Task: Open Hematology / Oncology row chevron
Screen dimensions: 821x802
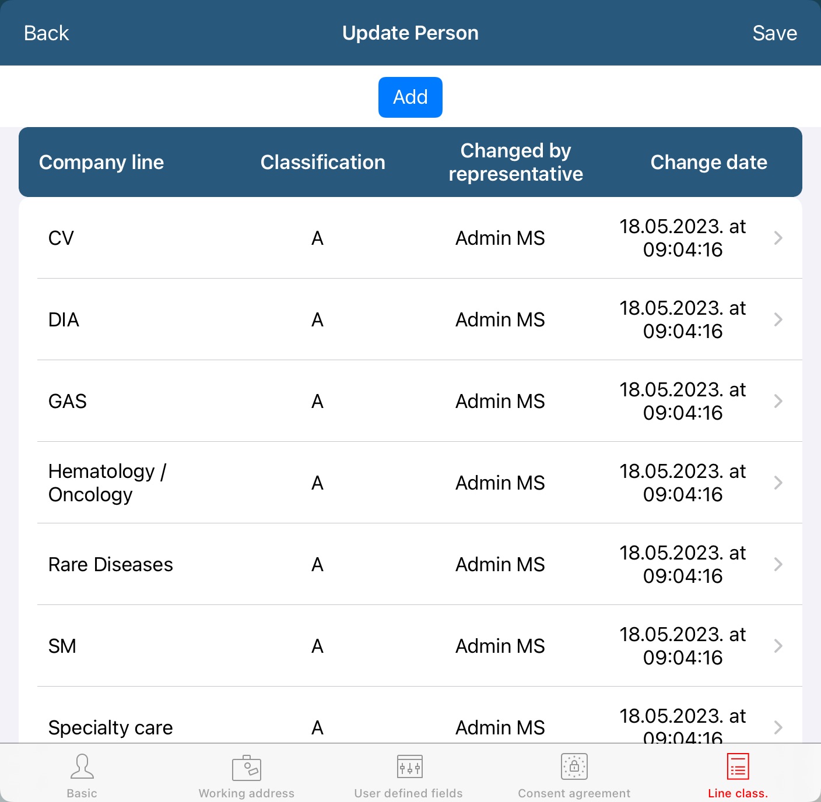Action: click(x=778, y=483)
